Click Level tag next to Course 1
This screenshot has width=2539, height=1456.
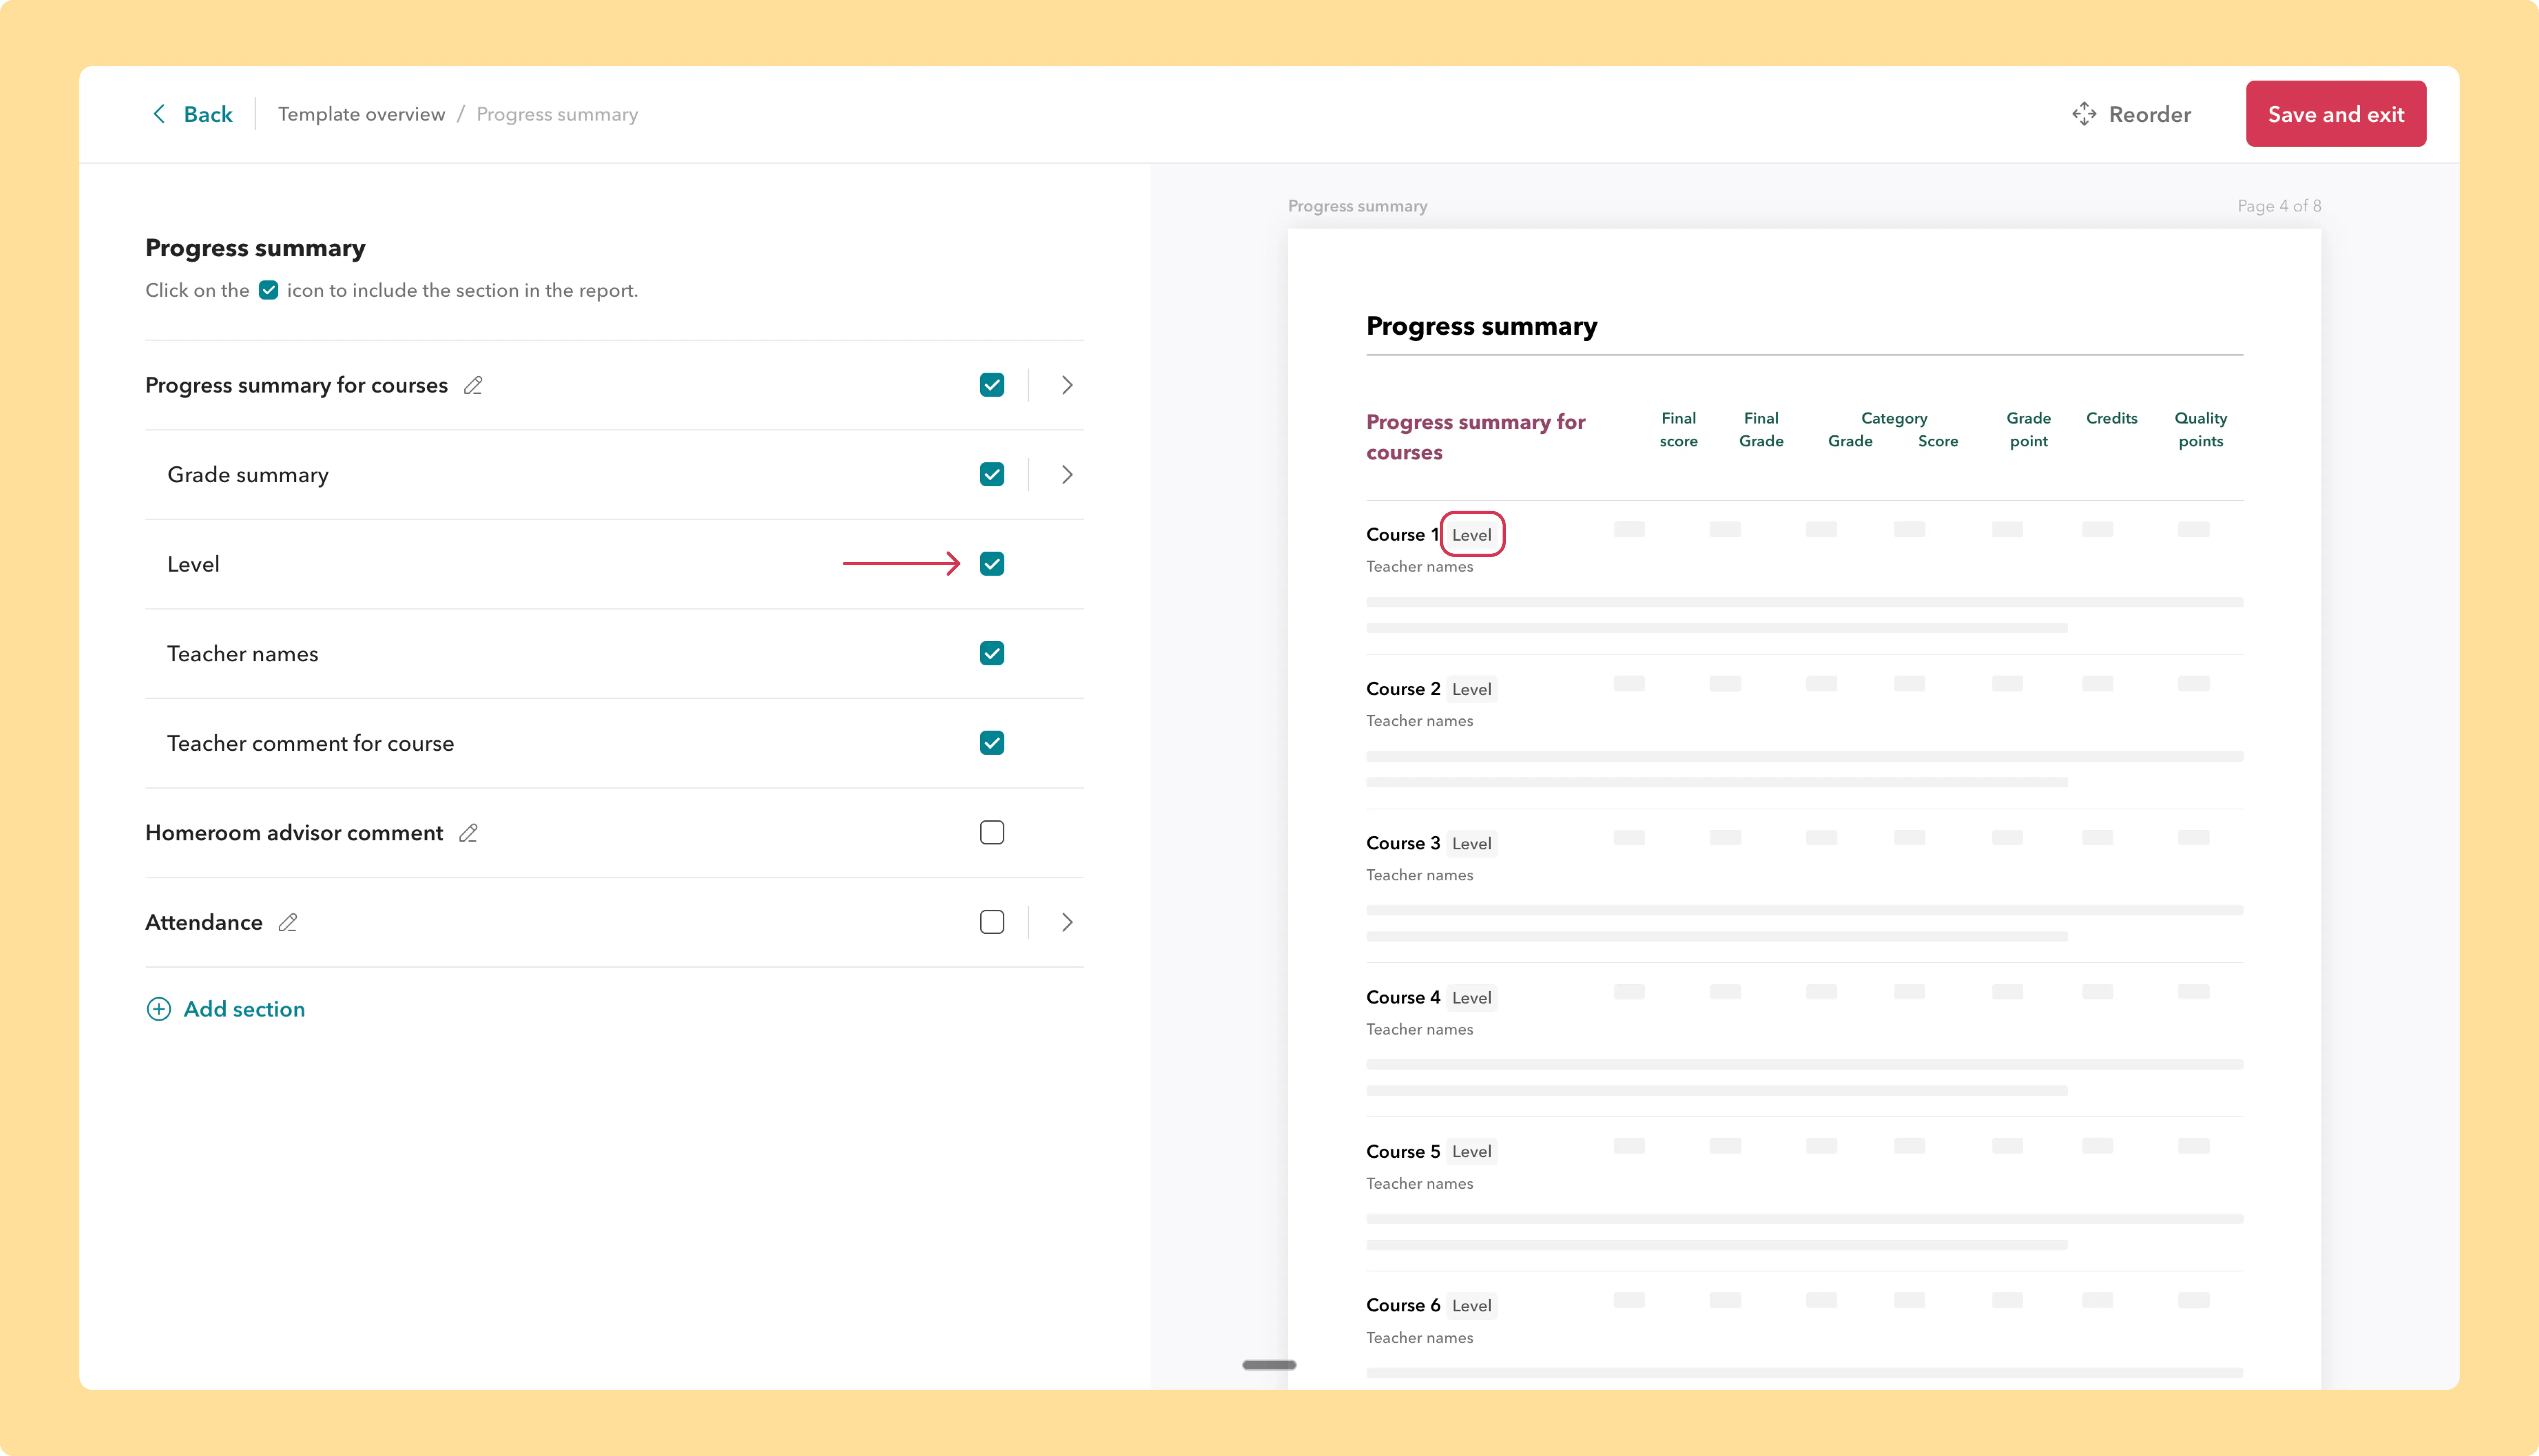tap(1472, 535)
